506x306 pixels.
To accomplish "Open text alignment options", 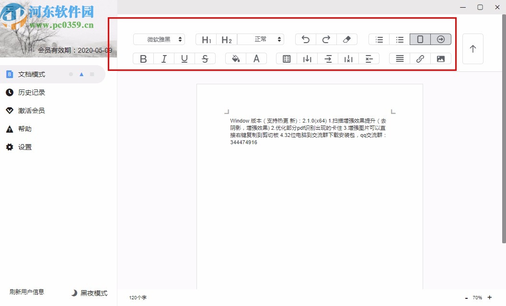I will pyautogui.click(x=400, y=59).
